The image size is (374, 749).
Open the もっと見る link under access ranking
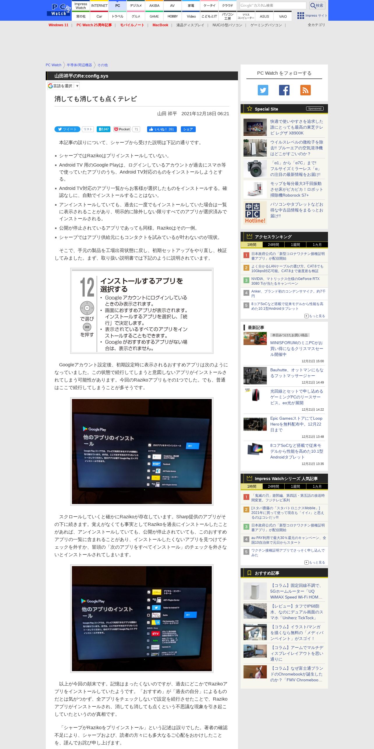315,316
